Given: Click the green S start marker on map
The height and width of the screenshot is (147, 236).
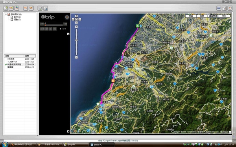Looking at the screenshot, I should pyautogui.click(x=137, y=26).
